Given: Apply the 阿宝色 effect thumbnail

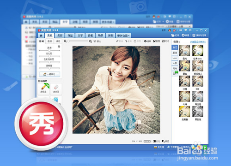Looking at the screenshot, I should pyautogui.click(x=198, y=96).
